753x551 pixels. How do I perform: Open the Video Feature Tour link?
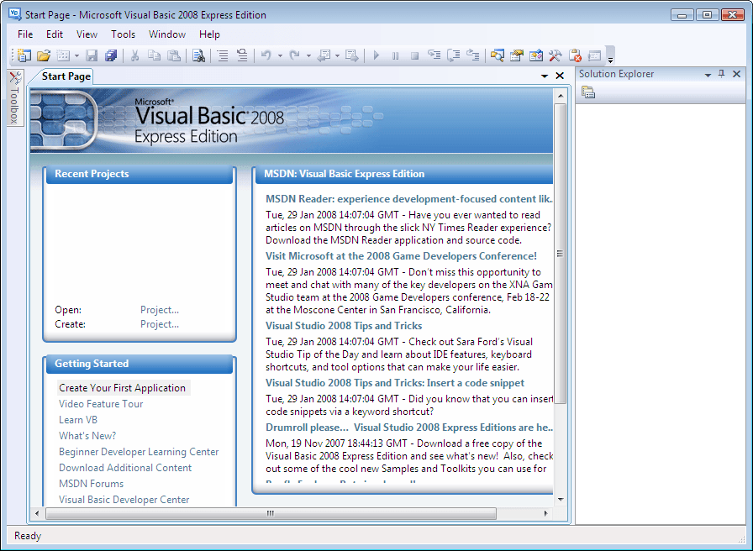(x=101, y=404)
